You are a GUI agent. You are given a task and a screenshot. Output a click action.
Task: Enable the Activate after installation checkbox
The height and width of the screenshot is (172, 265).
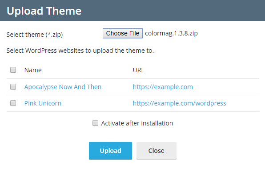click(x=95, y=123)
